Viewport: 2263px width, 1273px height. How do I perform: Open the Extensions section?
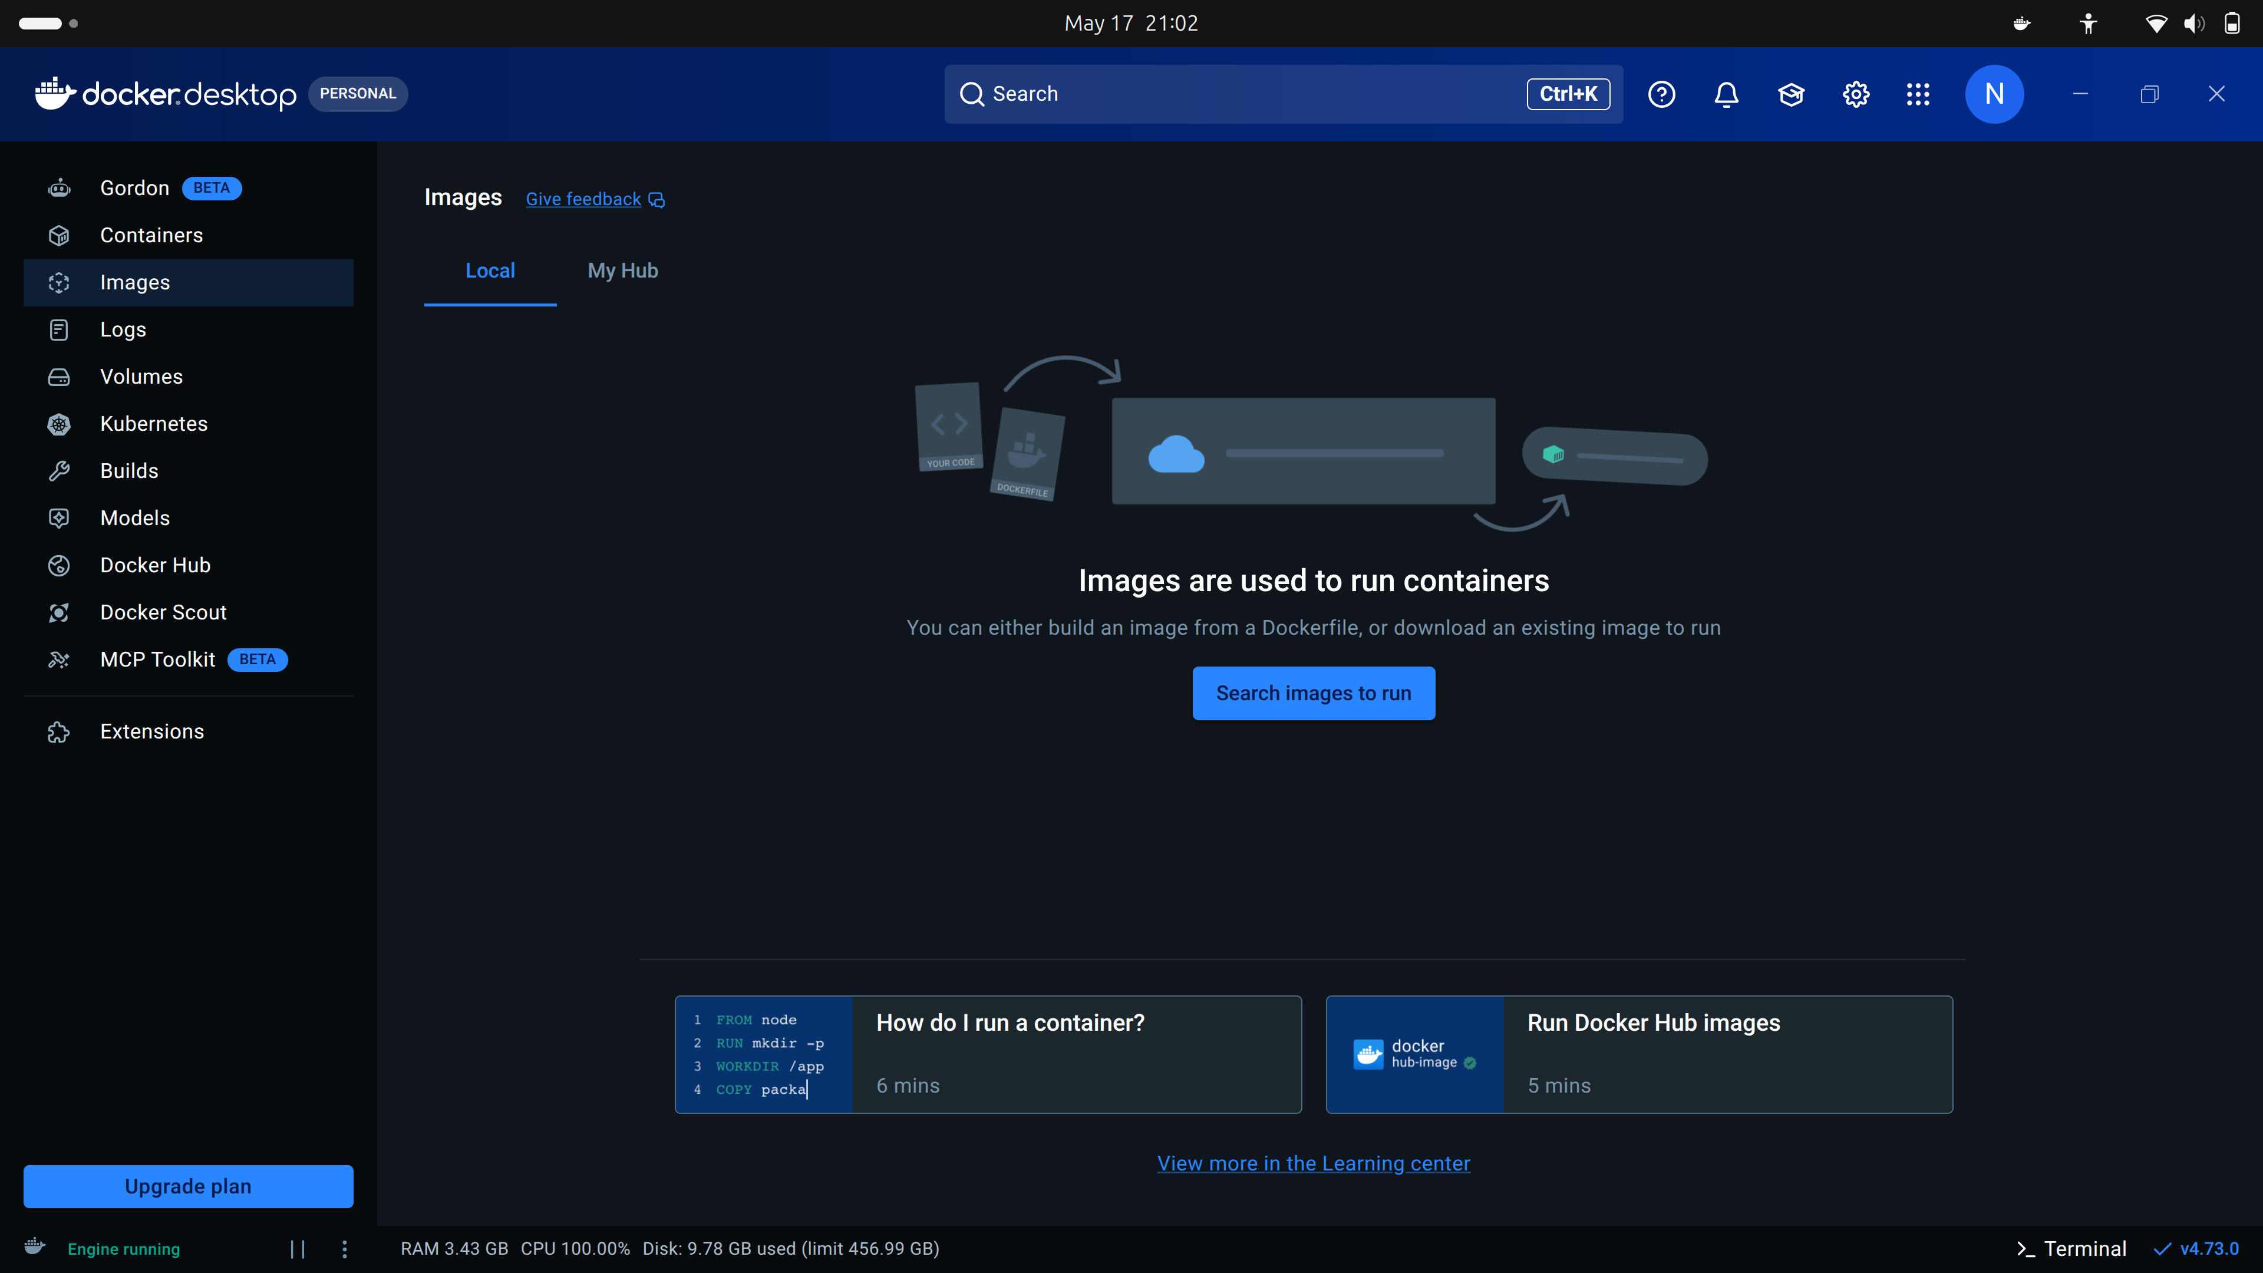pyautogui.click(x=188, y=732)
